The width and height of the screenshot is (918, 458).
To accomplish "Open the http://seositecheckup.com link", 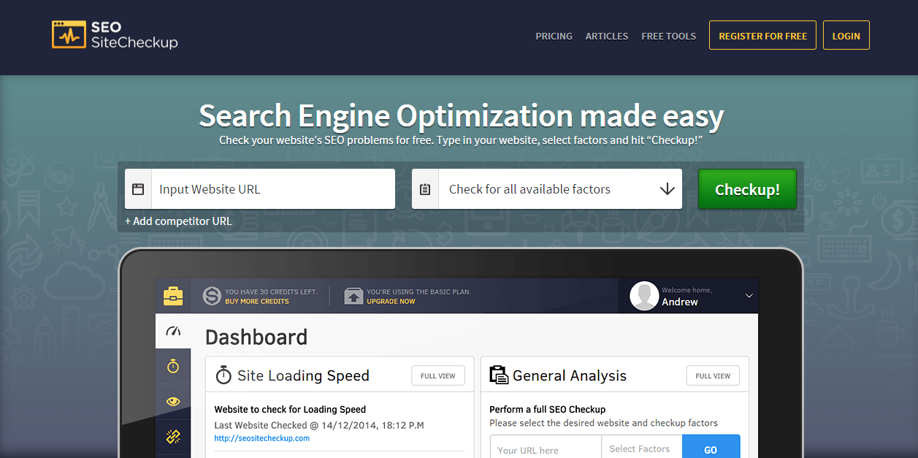I will pyautogui.click(x=262, y=438).
